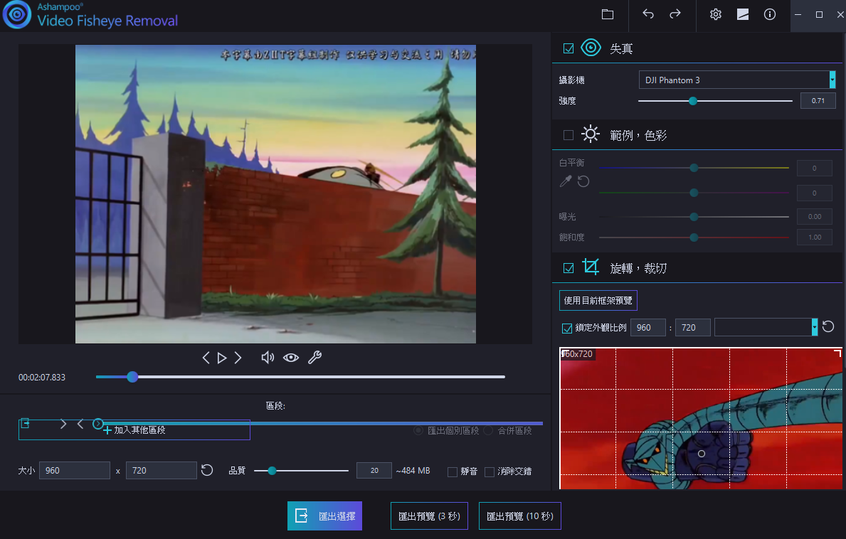
Task: Adjust the 強度 strength slider
Action: [715, 101]
